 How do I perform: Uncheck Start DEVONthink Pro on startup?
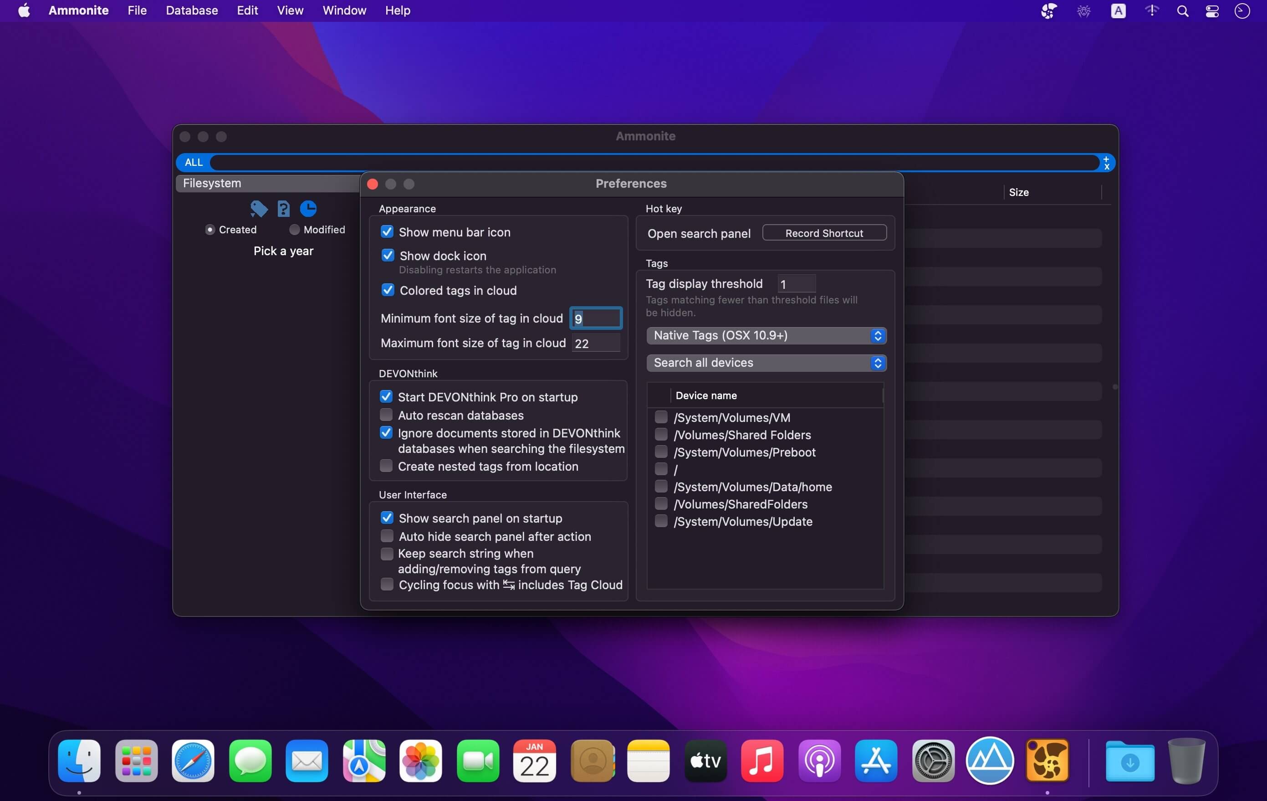coord(386,396)
